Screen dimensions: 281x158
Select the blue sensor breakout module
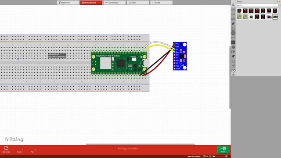[x=180, y=56]
